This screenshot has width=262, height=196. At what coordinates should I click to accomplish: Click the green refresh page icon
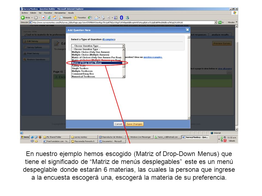click(49, 17)
